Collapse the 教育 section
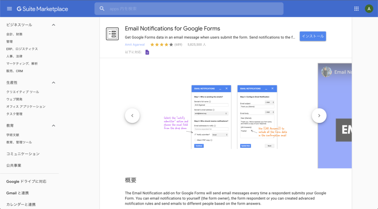 point(54,125)
